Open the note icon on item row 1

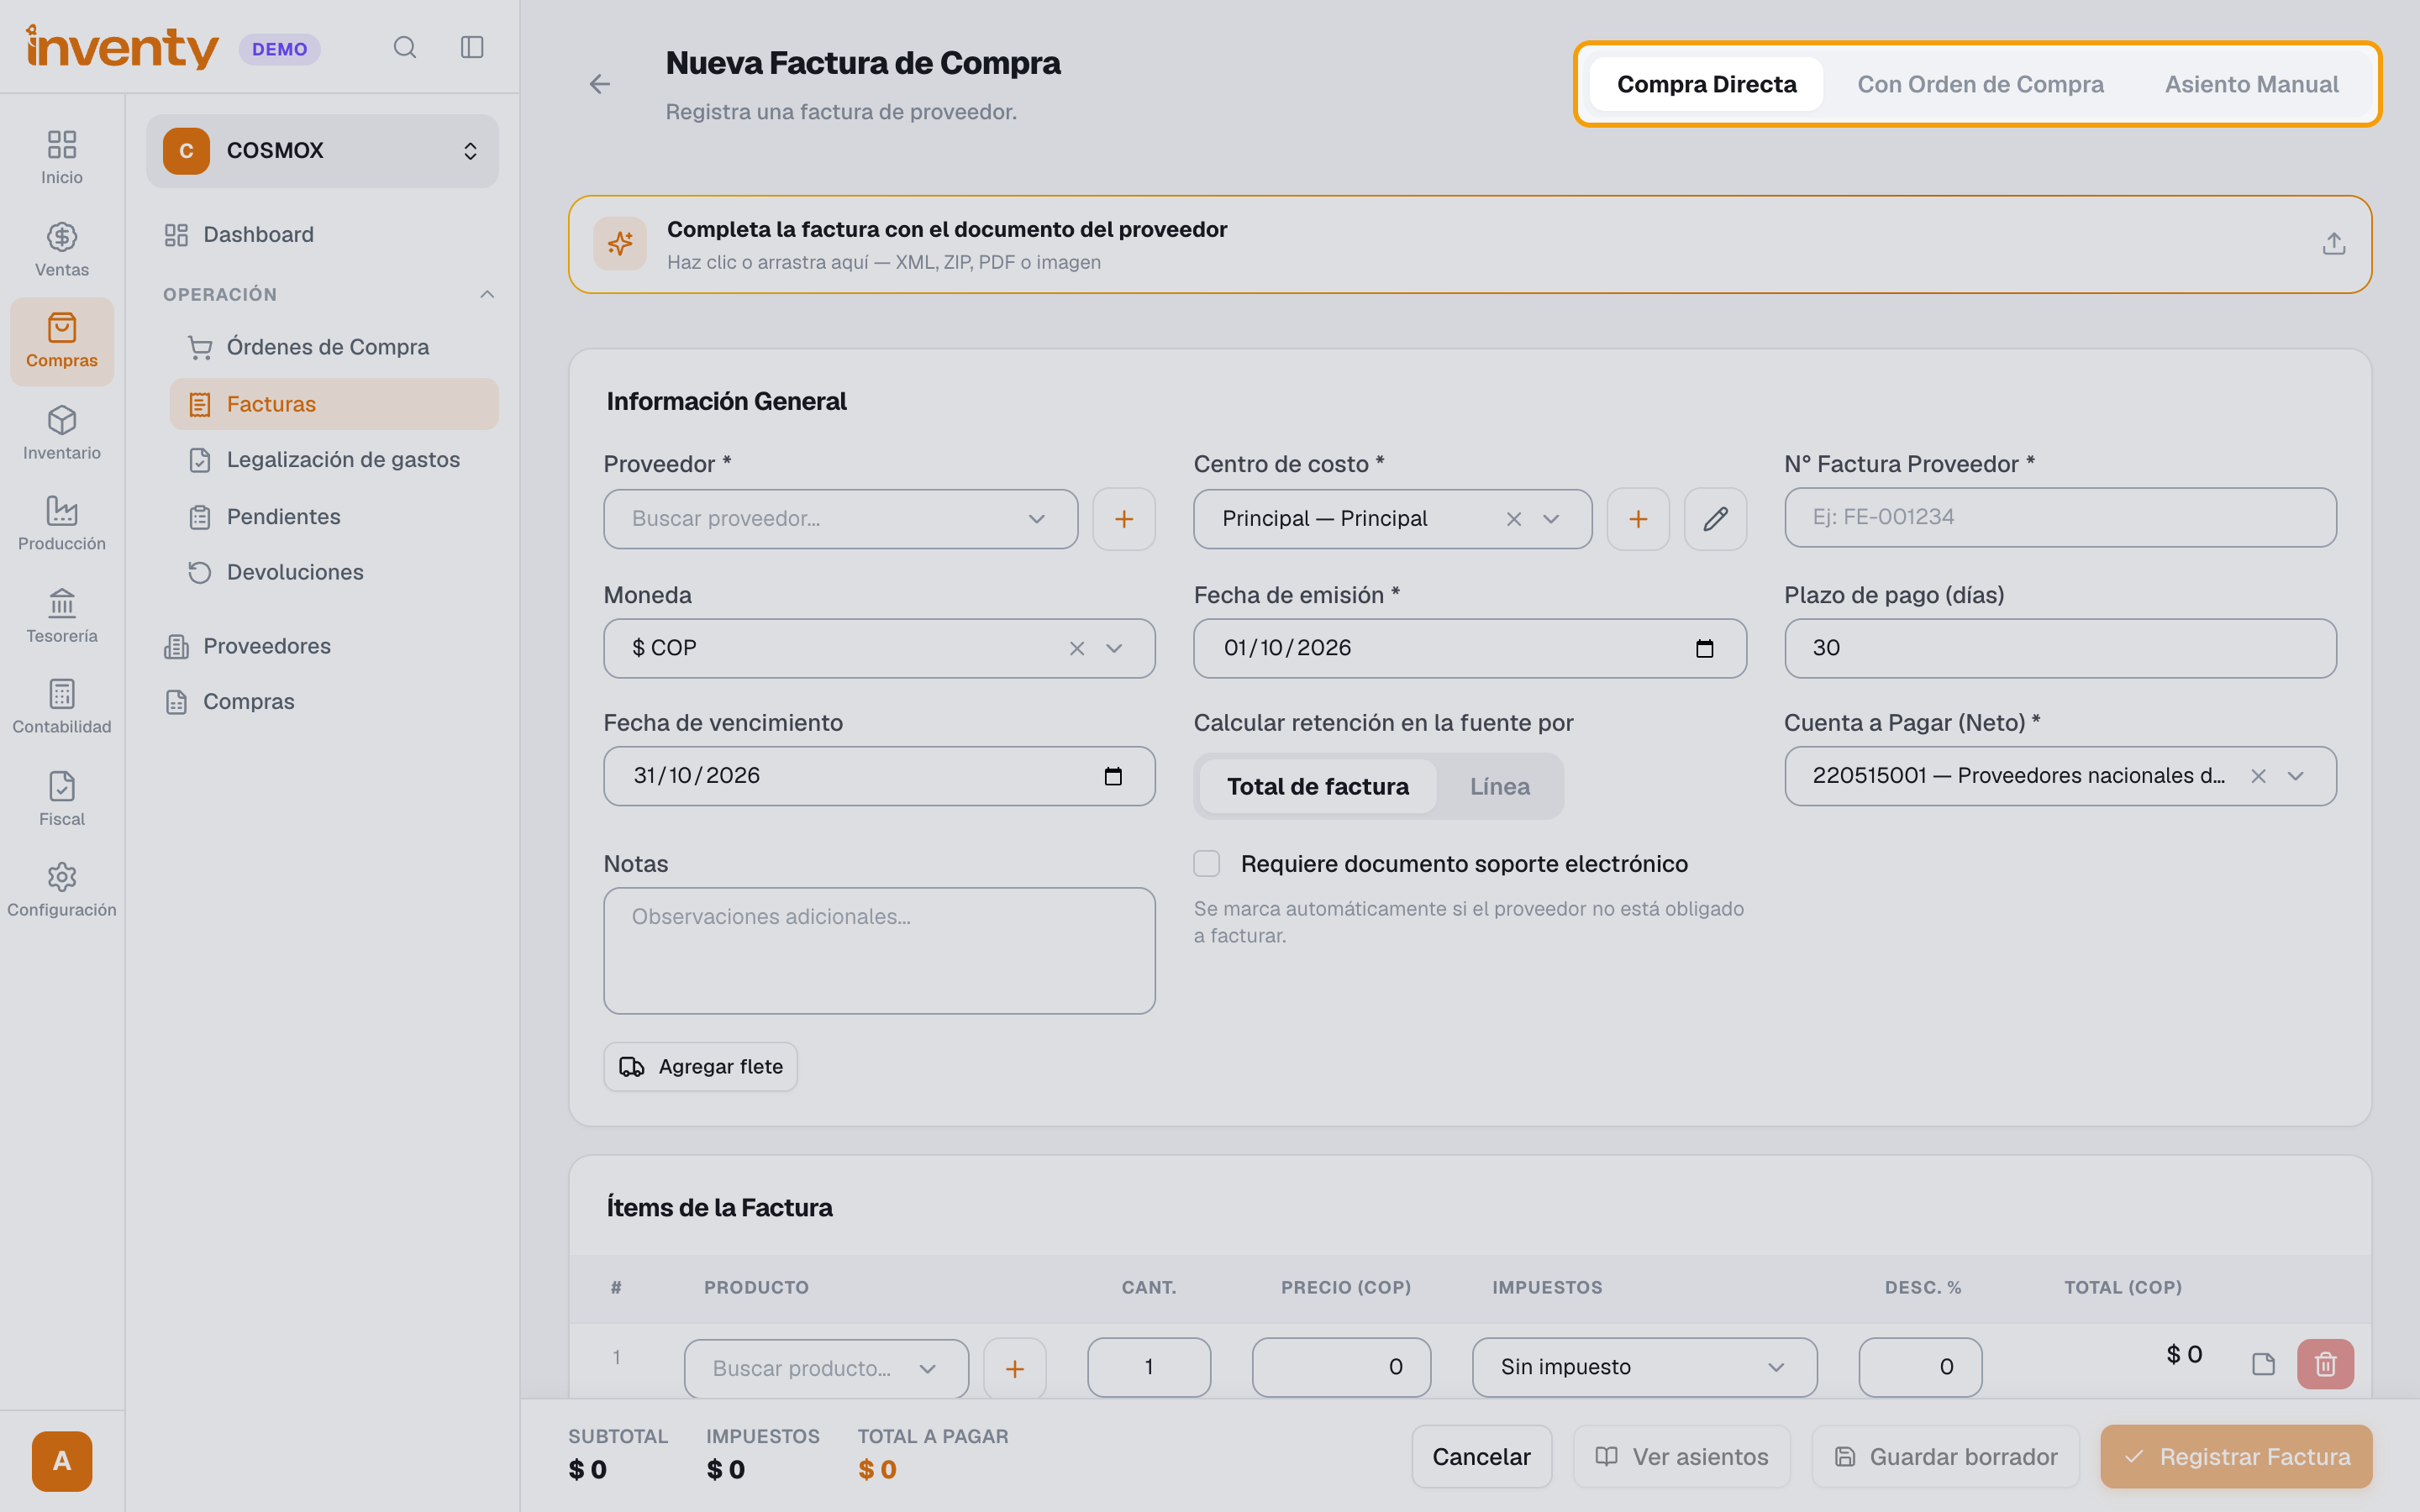pyautogui.click(x=2263, y=1364)
